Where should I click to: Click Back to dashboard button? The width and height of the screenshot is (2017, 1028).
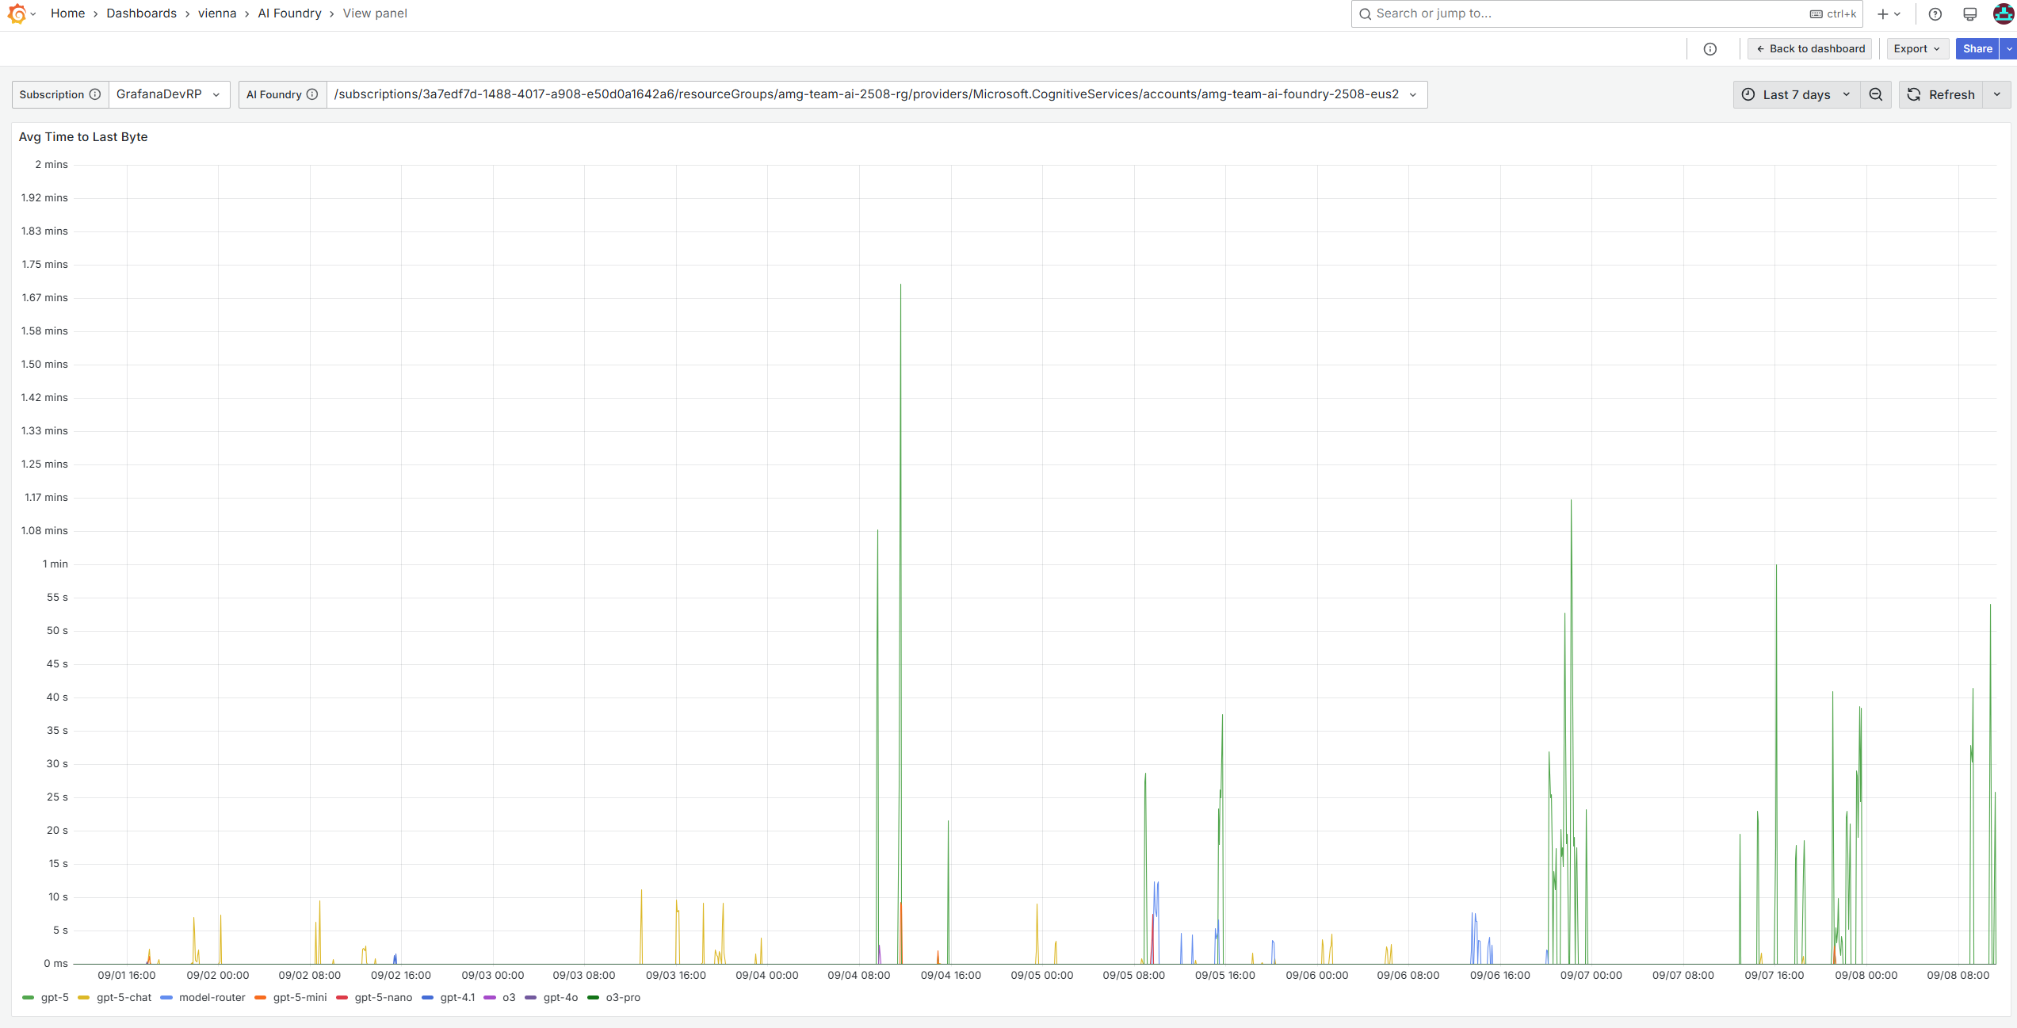click(x=1810, y=48)
